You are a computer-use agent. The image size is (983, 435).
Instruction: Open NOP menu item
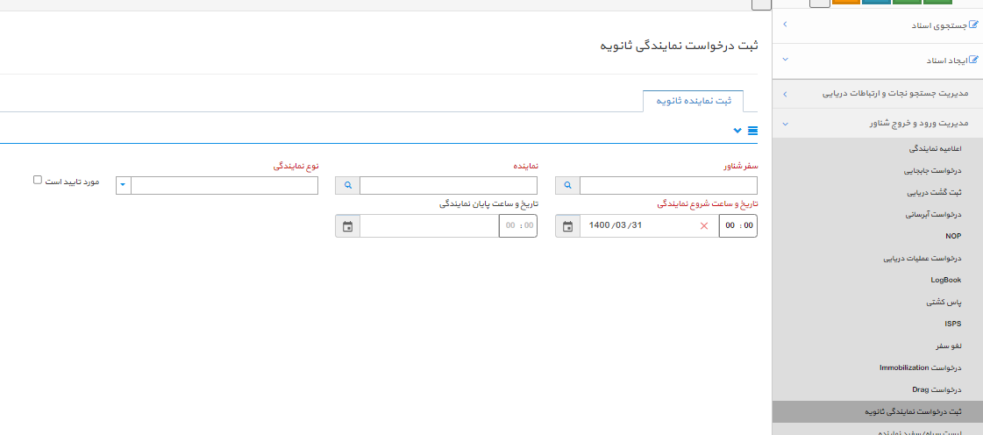click(953, 236)
